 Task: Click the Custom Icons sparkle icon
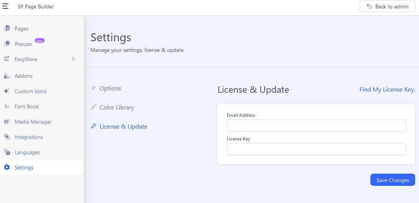[x=7, y=91]
